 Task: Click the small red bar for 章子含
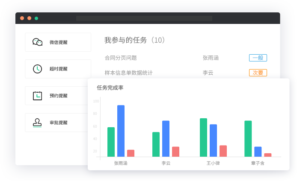[267, 155]
